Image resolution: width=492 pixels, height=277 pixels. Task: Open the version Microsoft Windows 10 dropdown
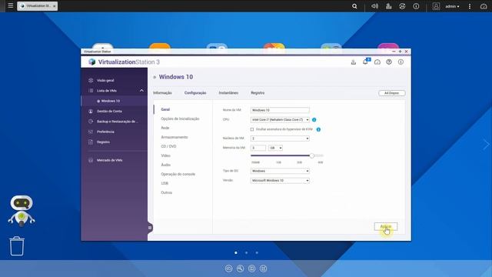click(280, 181)
